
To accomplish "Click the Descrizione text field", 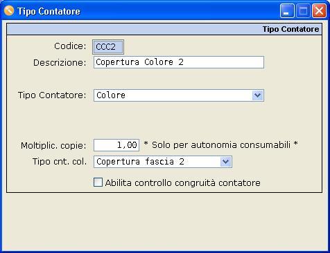I will [179, 62].
